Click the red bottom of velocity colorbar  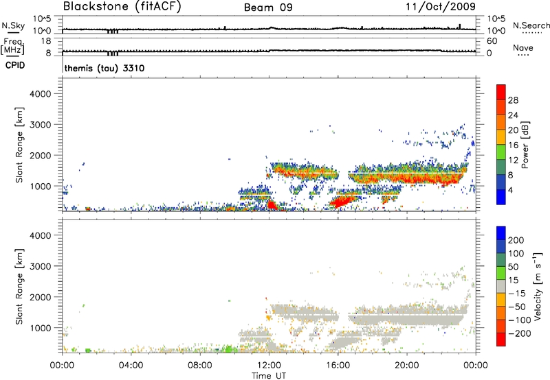(x=501, y=340)
